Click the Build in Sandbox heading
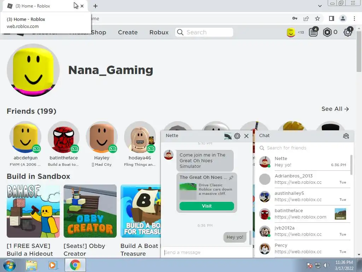 click(38, 176)
